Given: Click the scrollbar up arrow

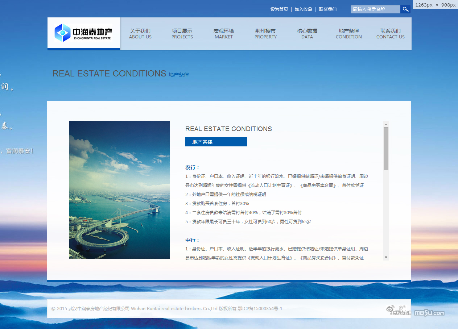Looking at the screenshot, I should [x=386, y=124].
